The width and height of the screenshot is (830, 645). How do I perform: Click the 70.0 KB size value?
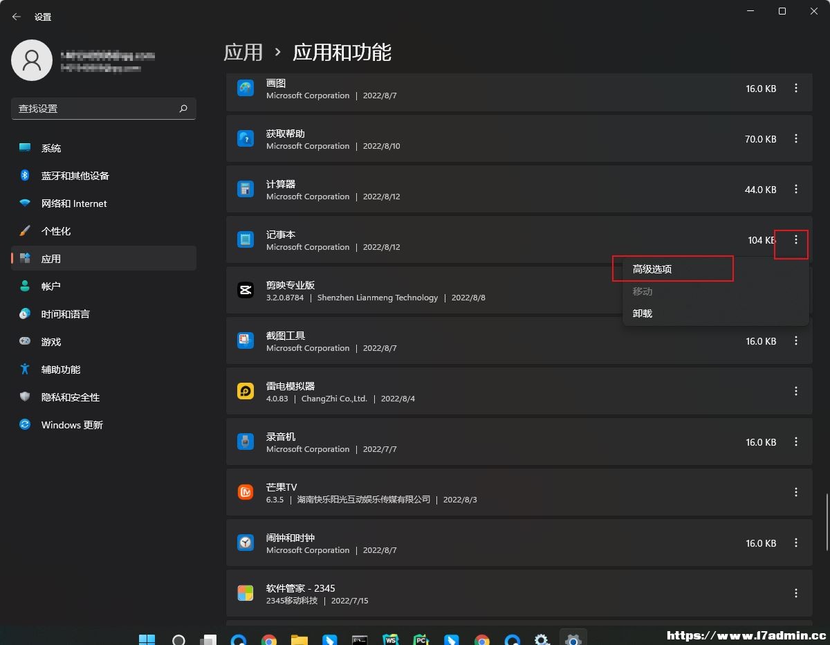coord(761,139)
